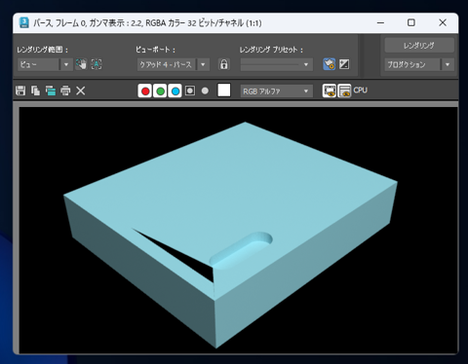Click the CPU label text
The image size is (468, 364).
click(361, 90)
